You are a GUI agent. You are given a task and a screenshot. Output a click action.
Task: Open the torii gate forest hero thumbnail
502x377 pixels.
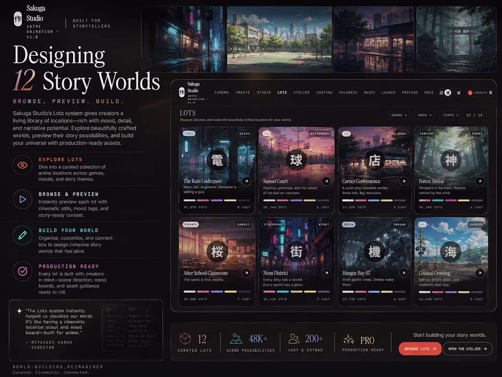tap(456, 39)
